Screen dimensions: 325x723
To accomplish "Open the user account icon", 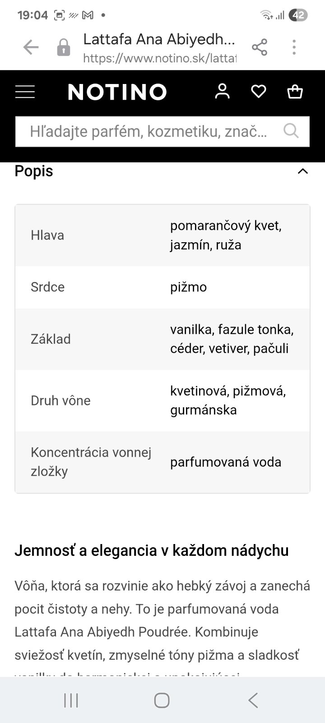I will click(x=222, y=91).
